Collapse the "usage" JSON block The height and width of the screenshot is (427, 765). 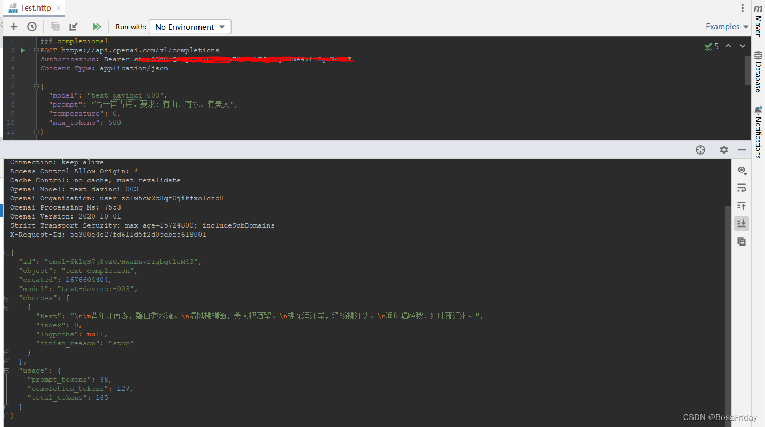point(6,370)
